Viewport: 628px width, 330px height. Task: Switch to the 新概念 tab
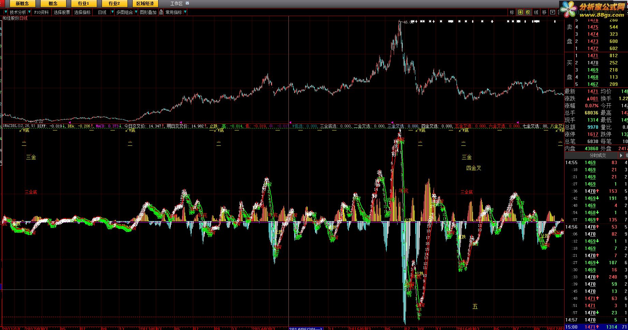tap(22, 4)
